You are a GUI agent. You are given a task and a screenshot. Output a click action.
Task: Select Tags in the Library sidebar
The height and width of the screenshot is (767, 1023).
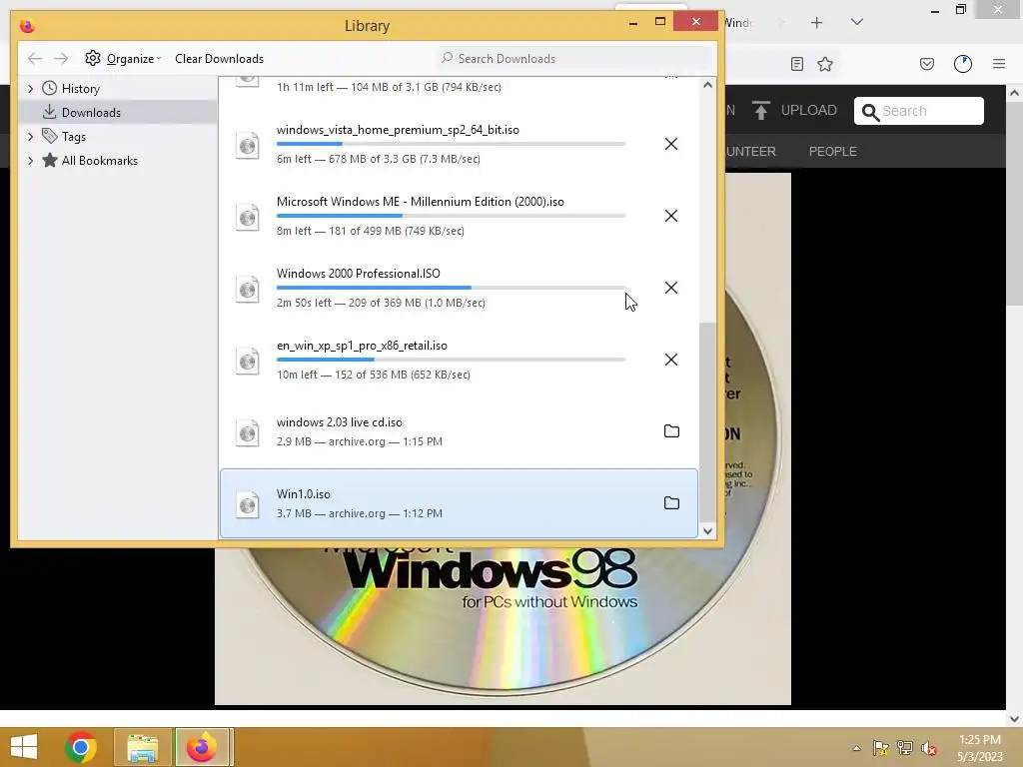click(74, 136)
